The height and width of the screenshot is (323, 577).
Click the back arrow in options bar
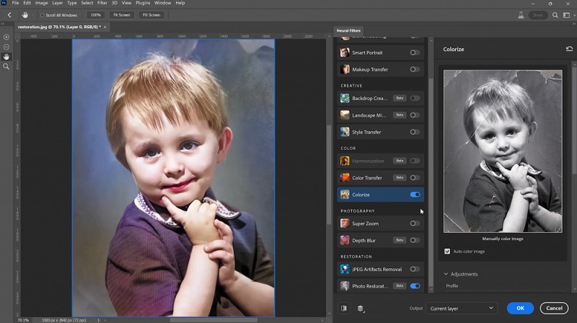coord(9,14)
